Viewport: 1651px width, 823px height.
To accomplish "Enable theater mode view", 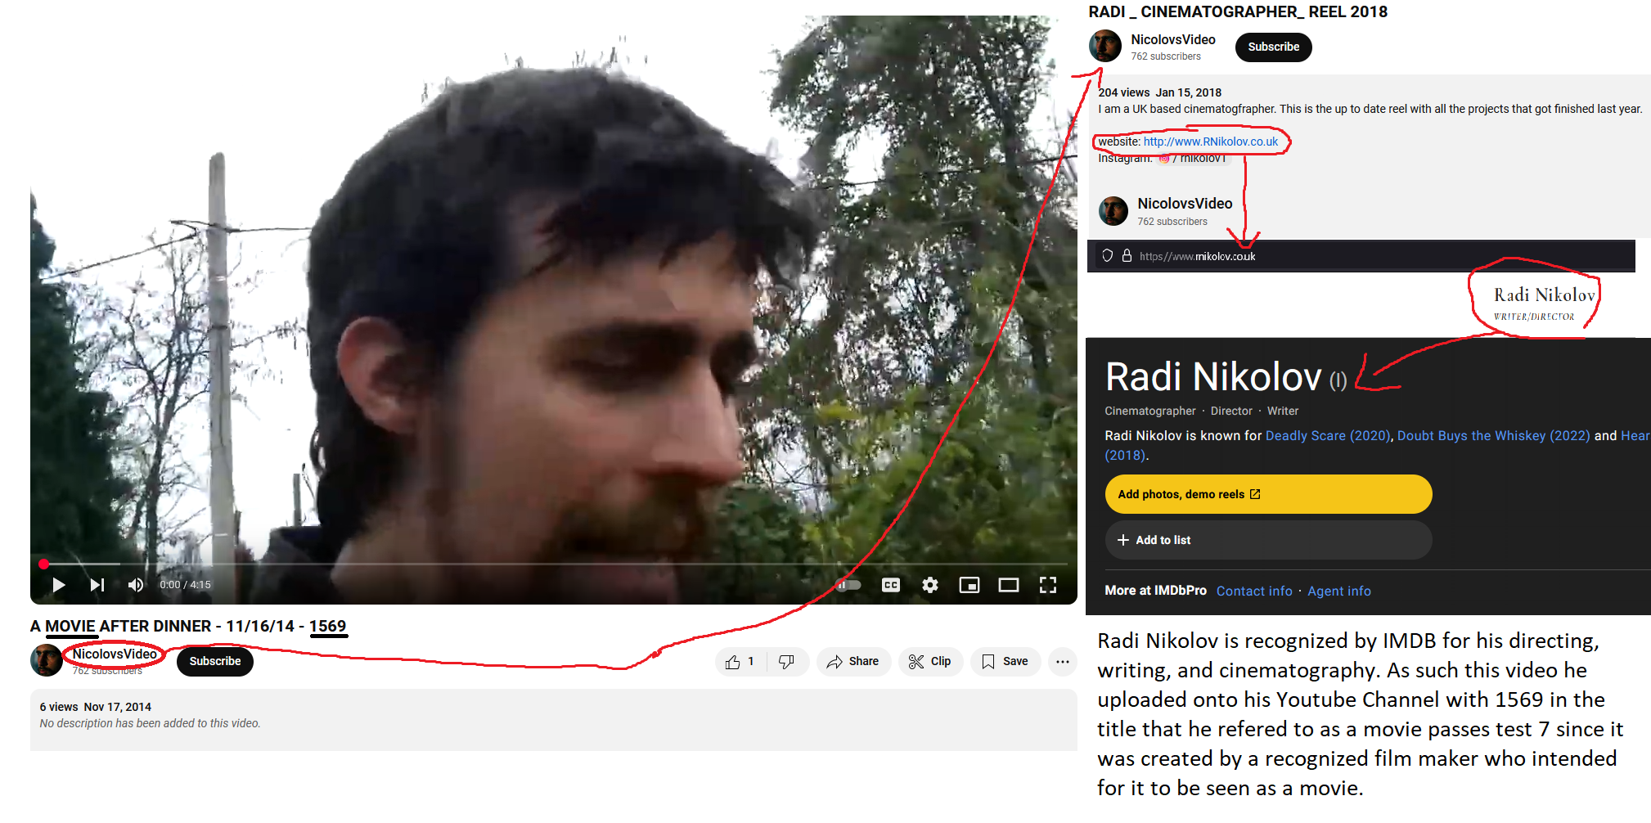I will 1009,585.
